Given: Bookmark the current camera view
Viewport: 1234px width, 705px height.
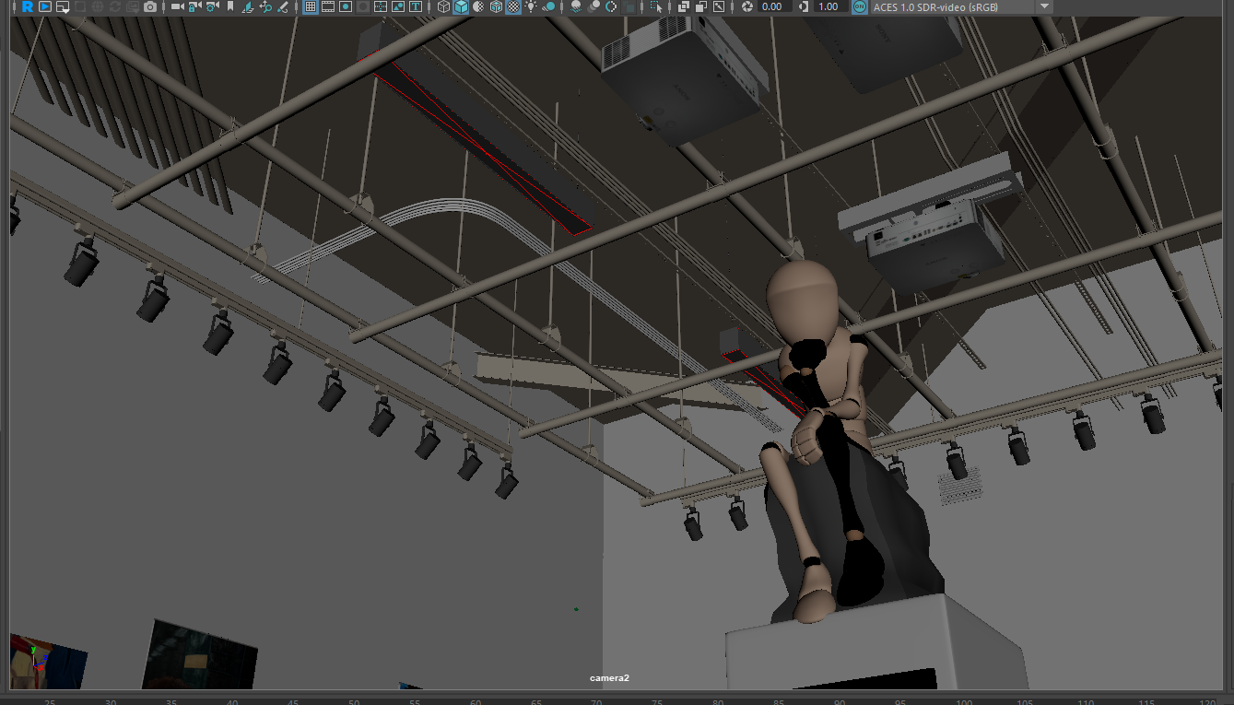Looking at the screenshot, I should [x=230, y=6].
